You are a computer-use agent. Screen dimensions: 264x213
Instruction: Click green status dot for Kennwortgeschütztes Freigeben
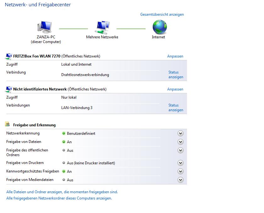click(x=64, y=171)
